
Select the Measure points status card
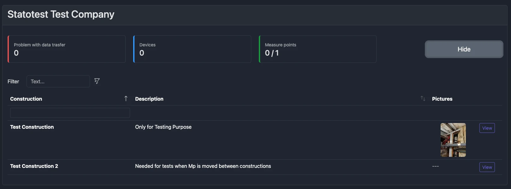pos(317,49)
